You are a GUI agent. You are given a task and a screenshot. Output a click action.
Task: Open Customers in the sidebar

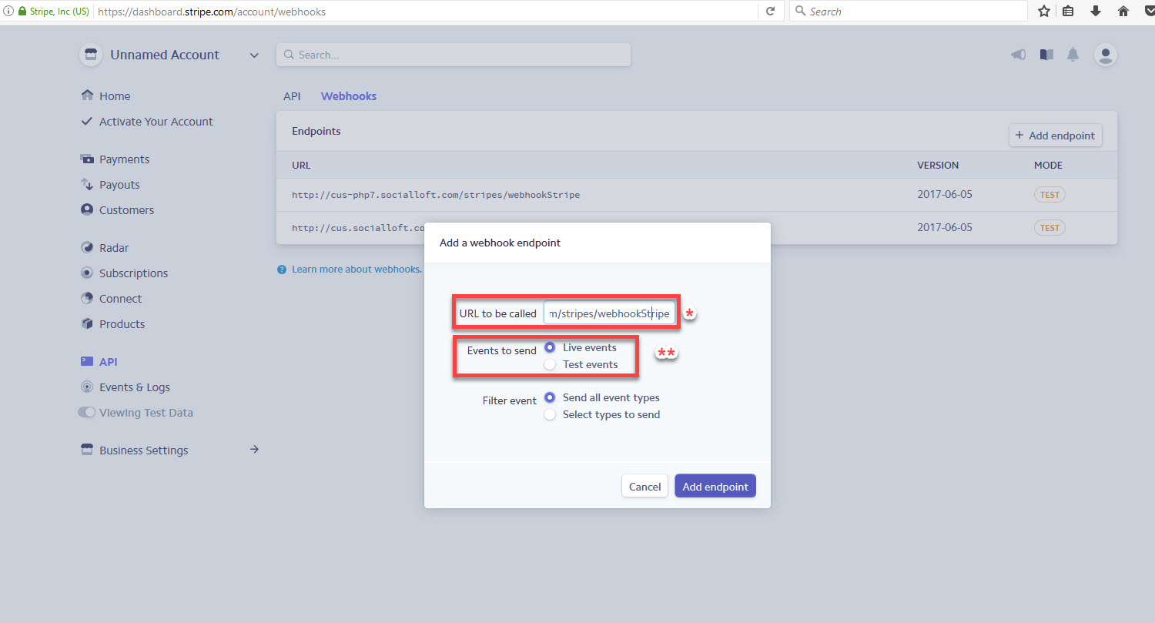click(x=126, y=210)
